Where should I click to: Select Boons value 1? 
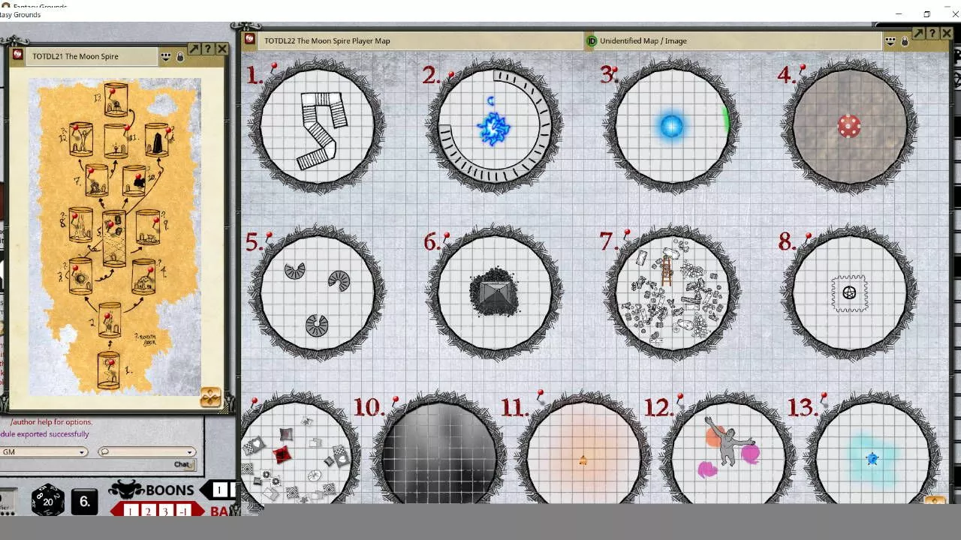pos(219,490)
